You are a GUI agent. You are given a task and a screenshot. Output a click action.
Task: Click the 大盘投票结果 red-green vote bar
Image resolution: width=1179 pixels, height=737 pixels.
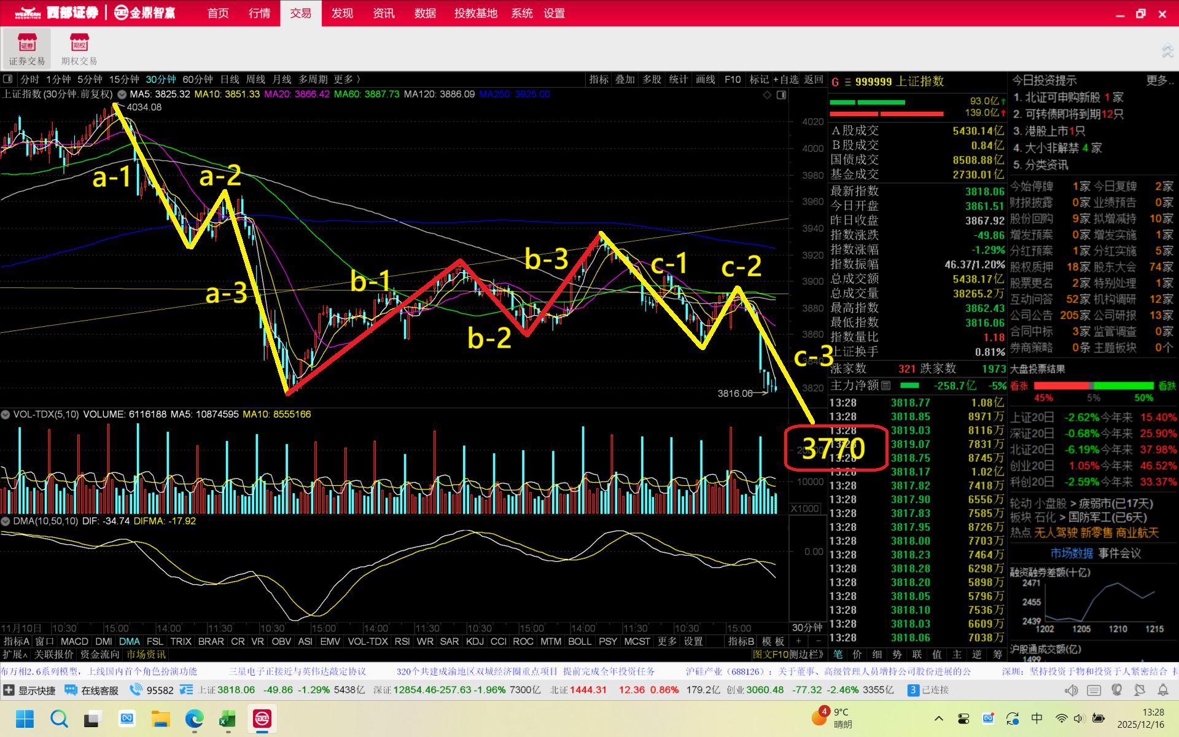(1094, 386)
